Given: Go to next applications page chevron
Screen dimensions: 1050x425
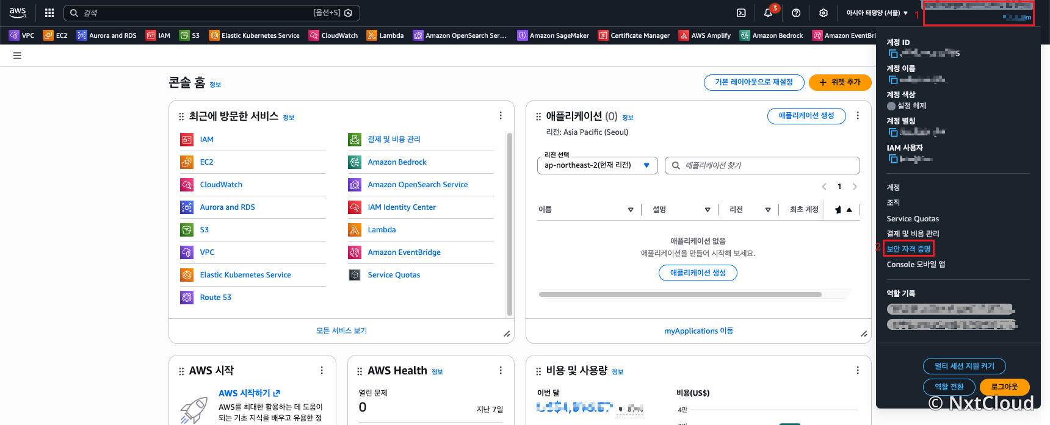Looking at the screenshot, I should click(x=855, y=187).
